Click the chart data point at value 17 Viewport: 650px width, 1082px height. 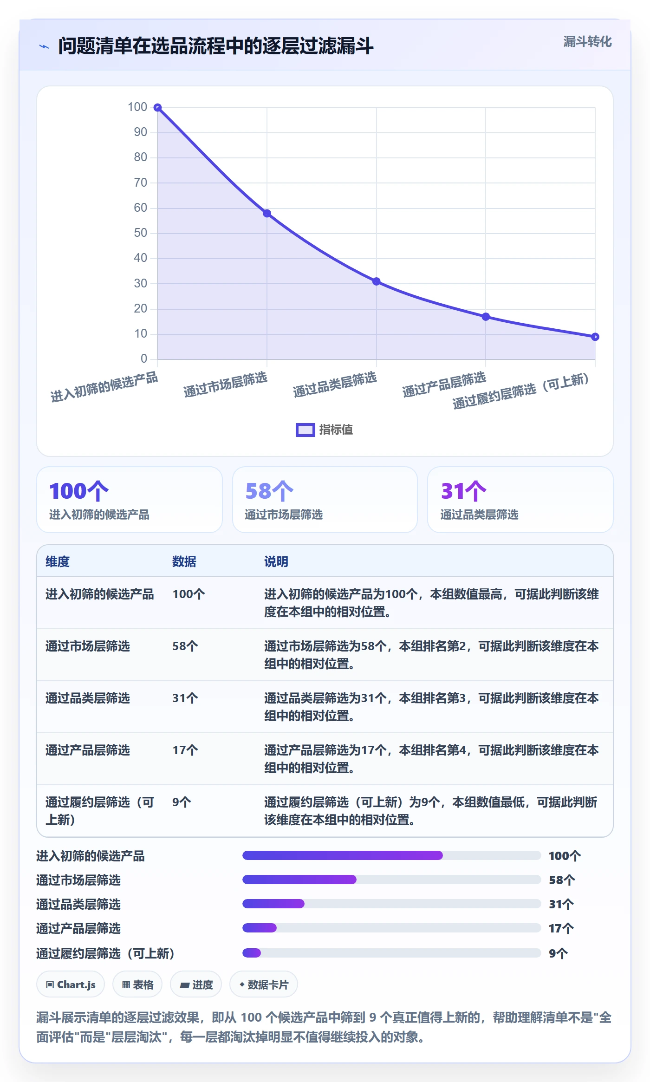(486, 317)
